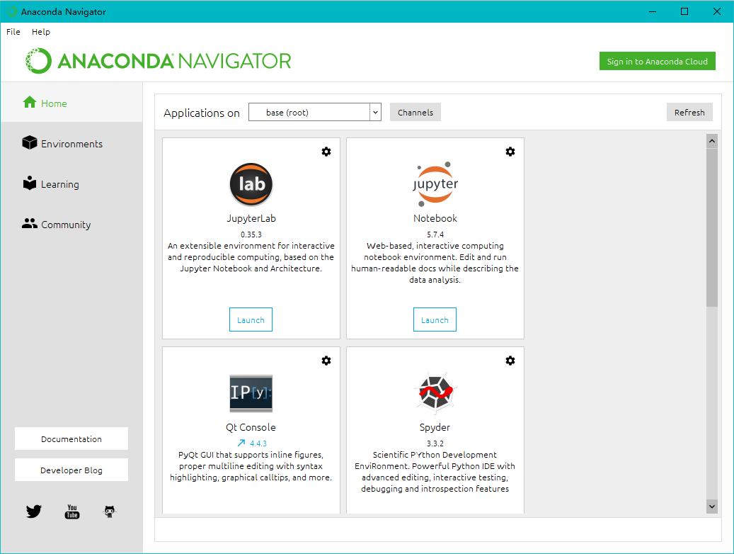Click the scrollbar down arrow

(x=712, y=507)
